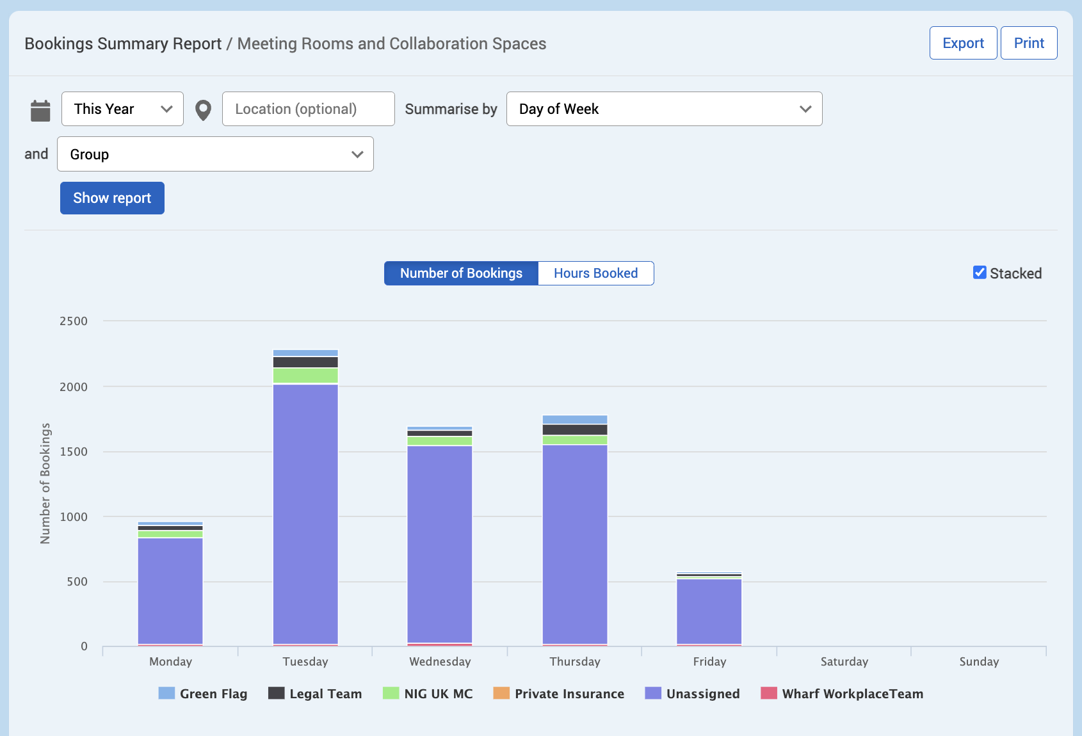Print the bookings summary report

point(1028,43)
